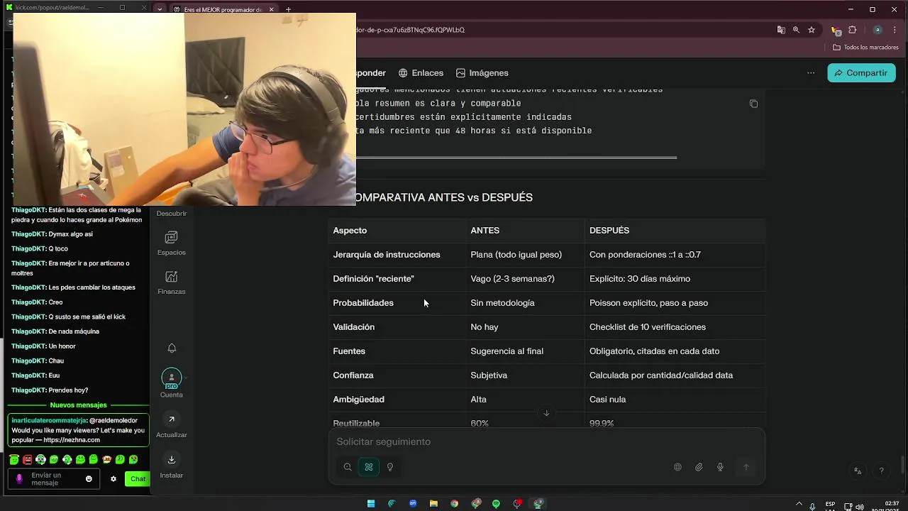Screen dimensions: 908x511
Task: Click the scroll-down arrow above the prompt box
Action: coord(546,413)
